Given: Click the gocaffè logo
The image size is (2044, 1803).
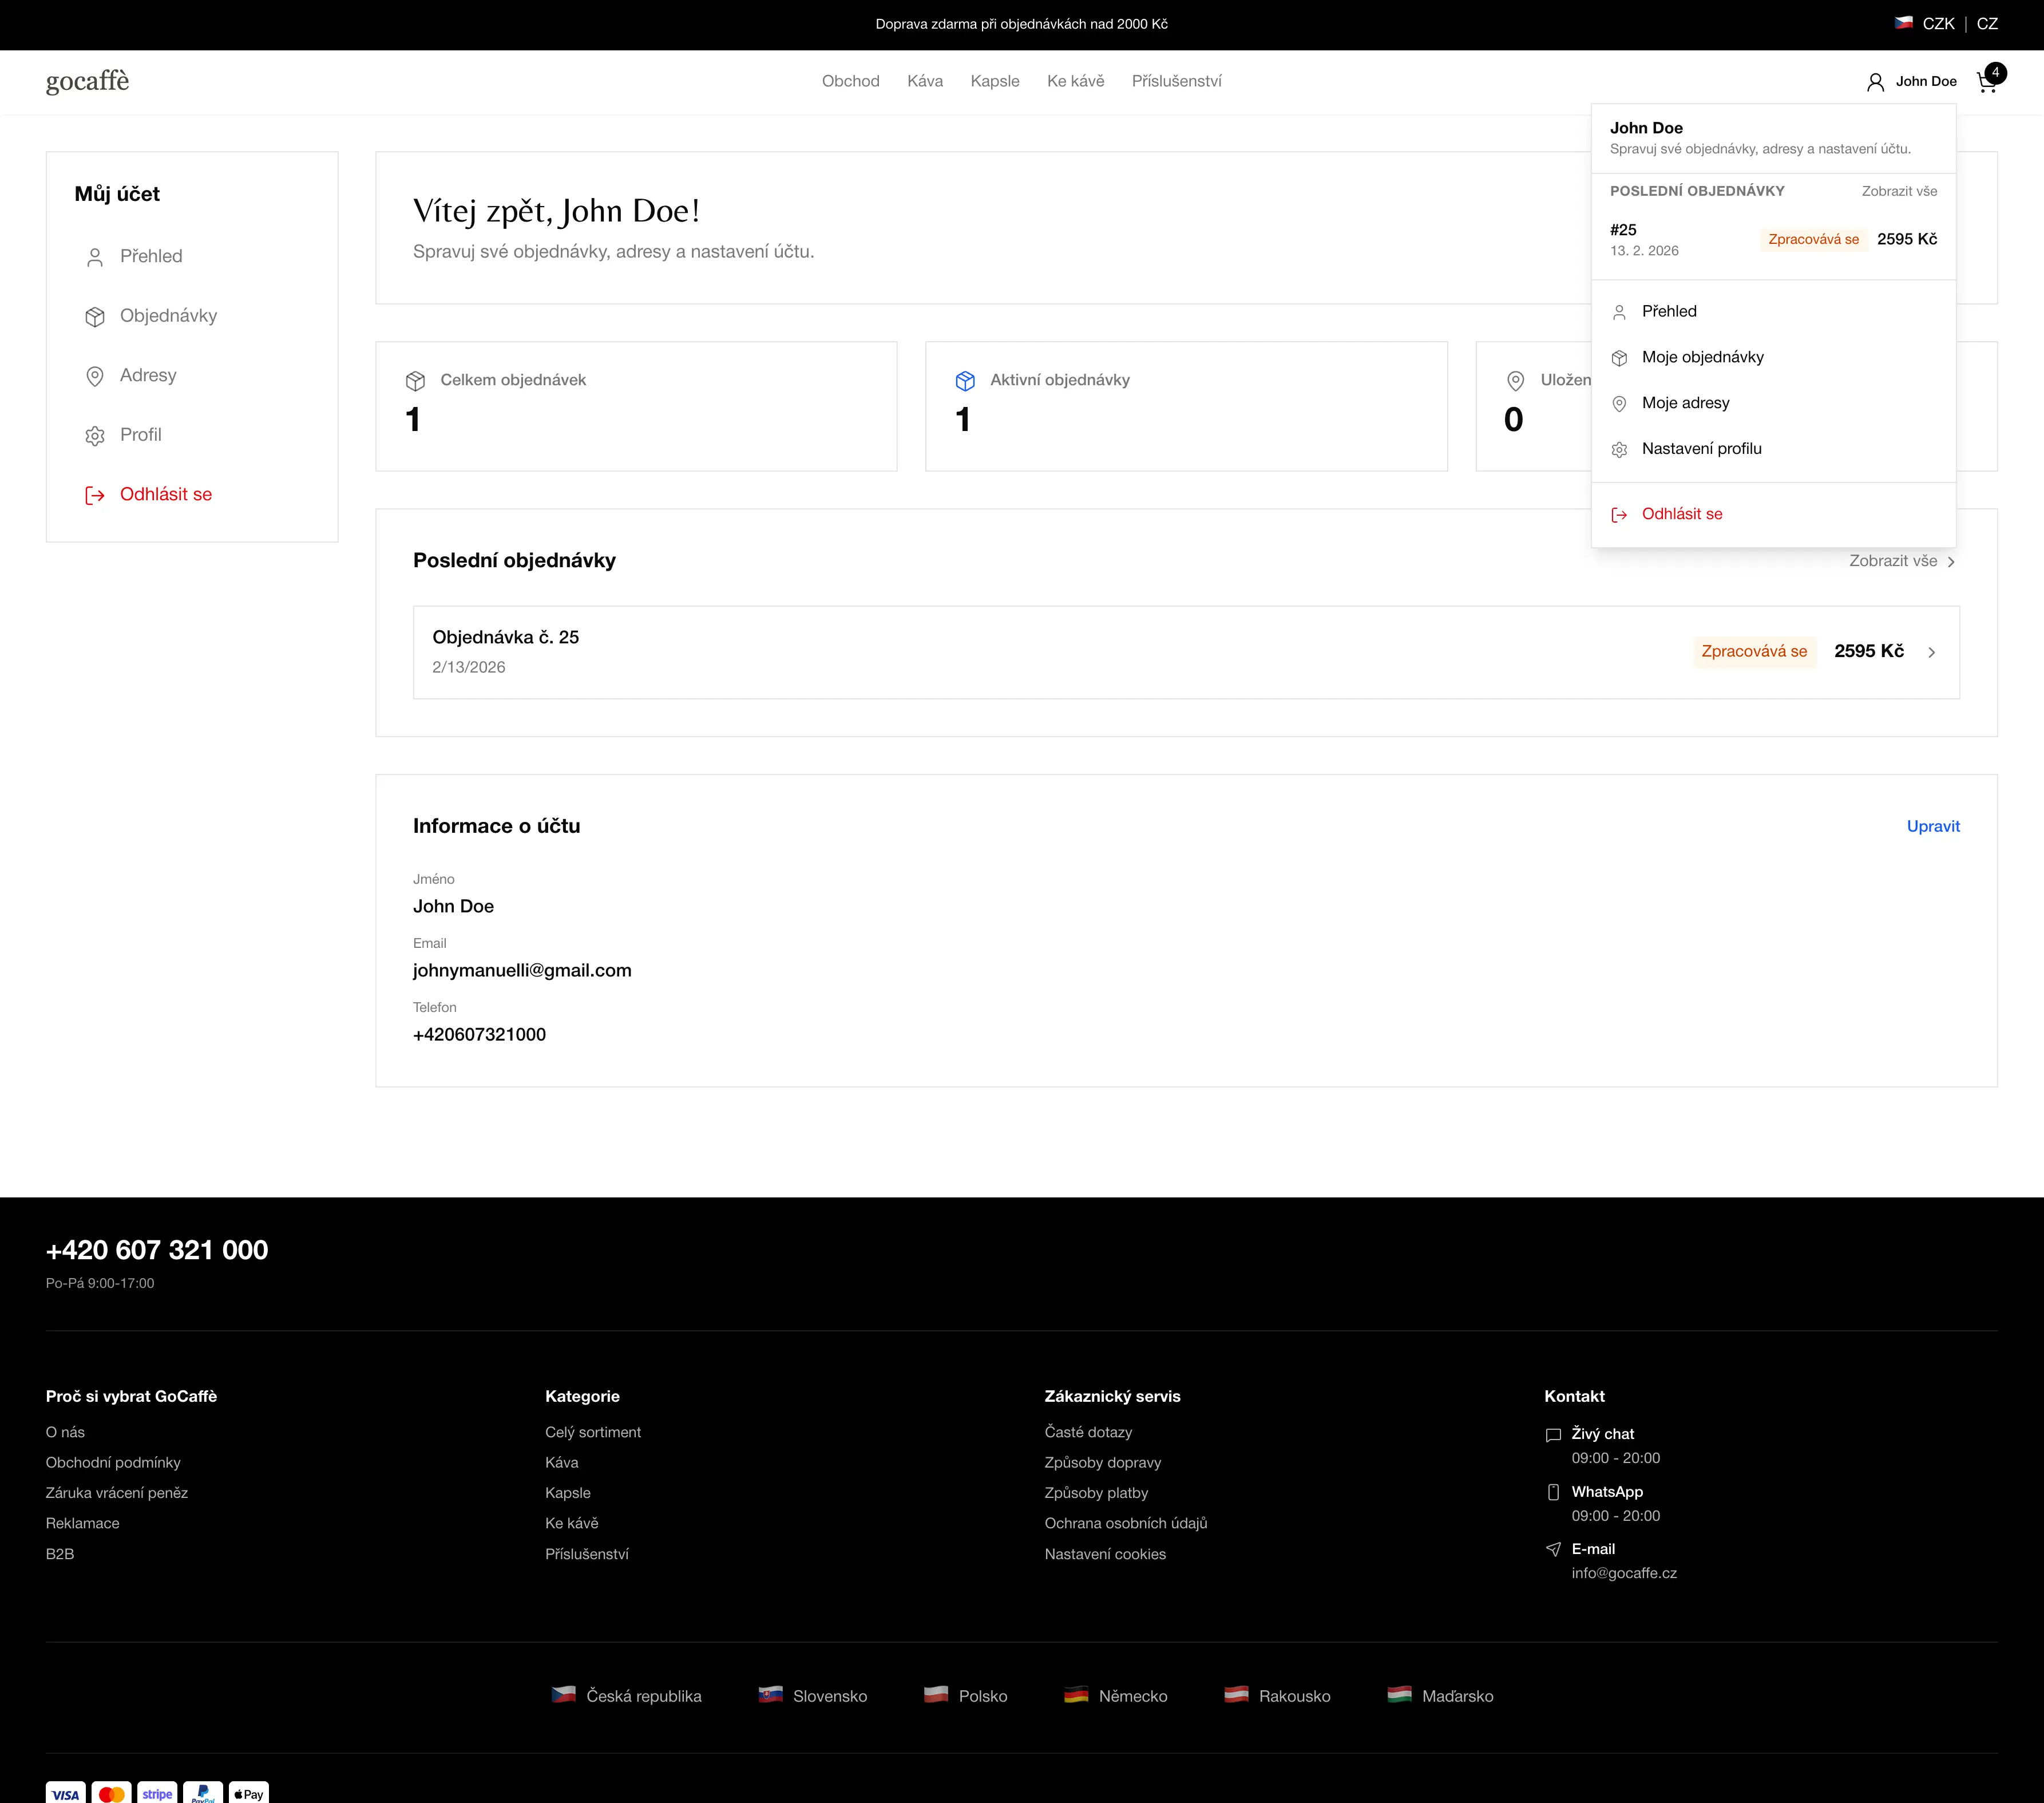Looking at the screenshot, I should 88,82.
